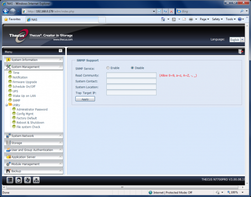The height and width of the screenshot is (197, 251).
Task: Click into the Read Community field
Action: coord(131,75)
